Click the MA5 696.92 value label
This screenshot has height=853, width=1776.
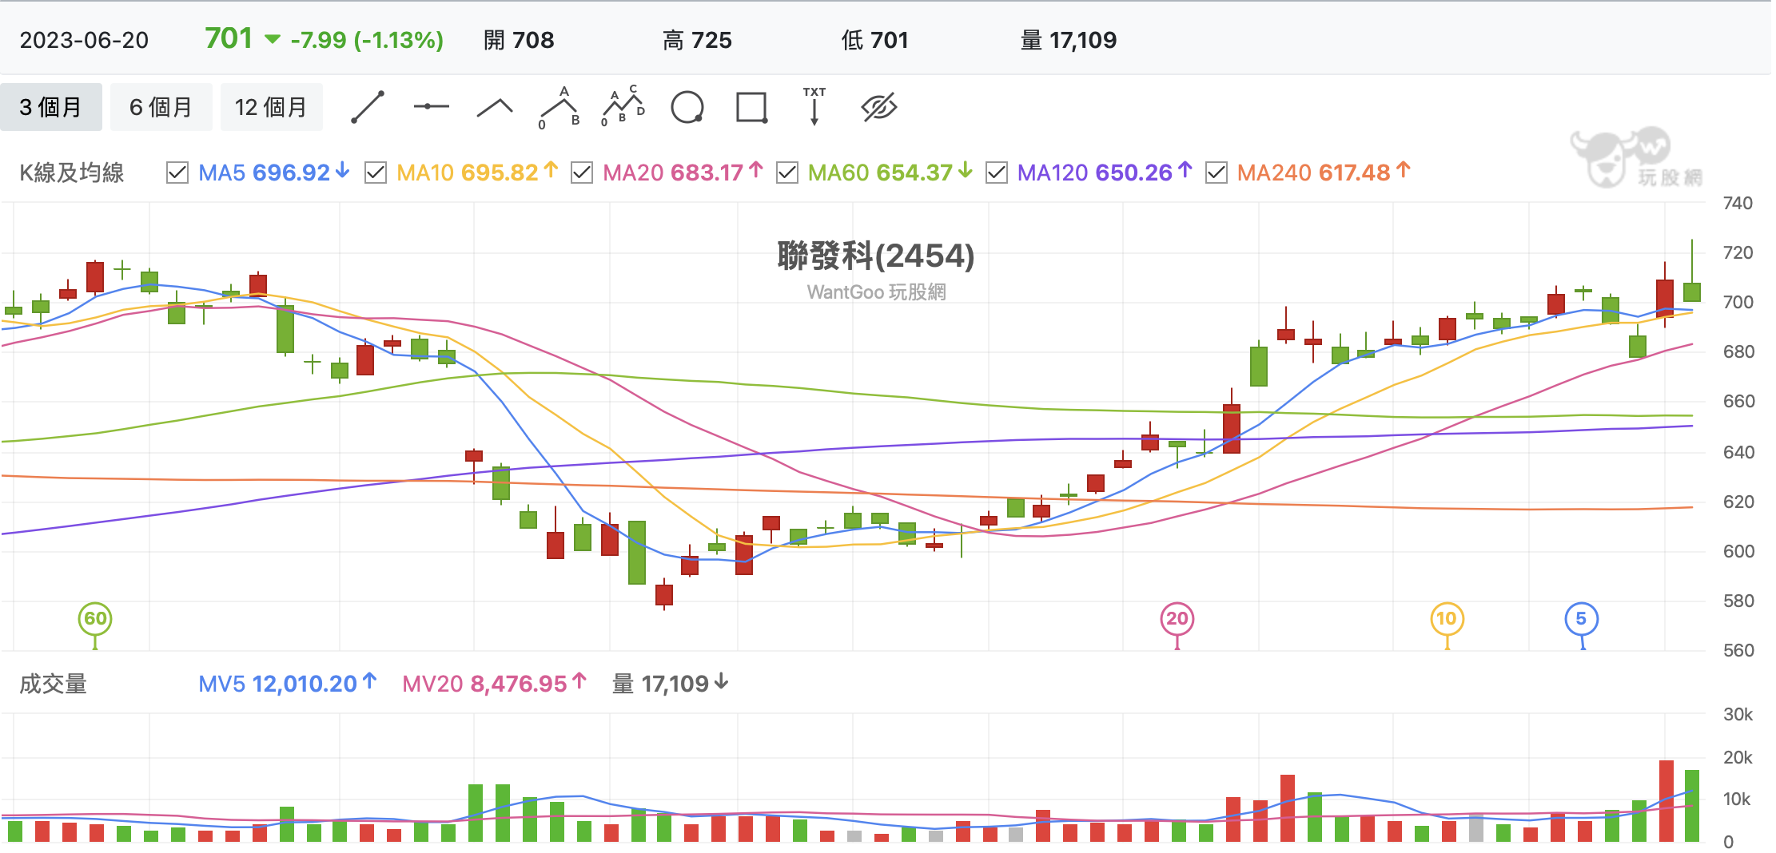point(274,173)
